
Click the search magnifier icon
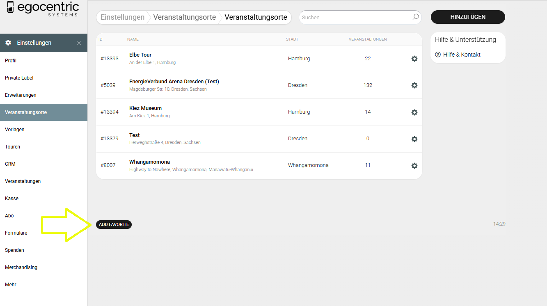point(415,17)
